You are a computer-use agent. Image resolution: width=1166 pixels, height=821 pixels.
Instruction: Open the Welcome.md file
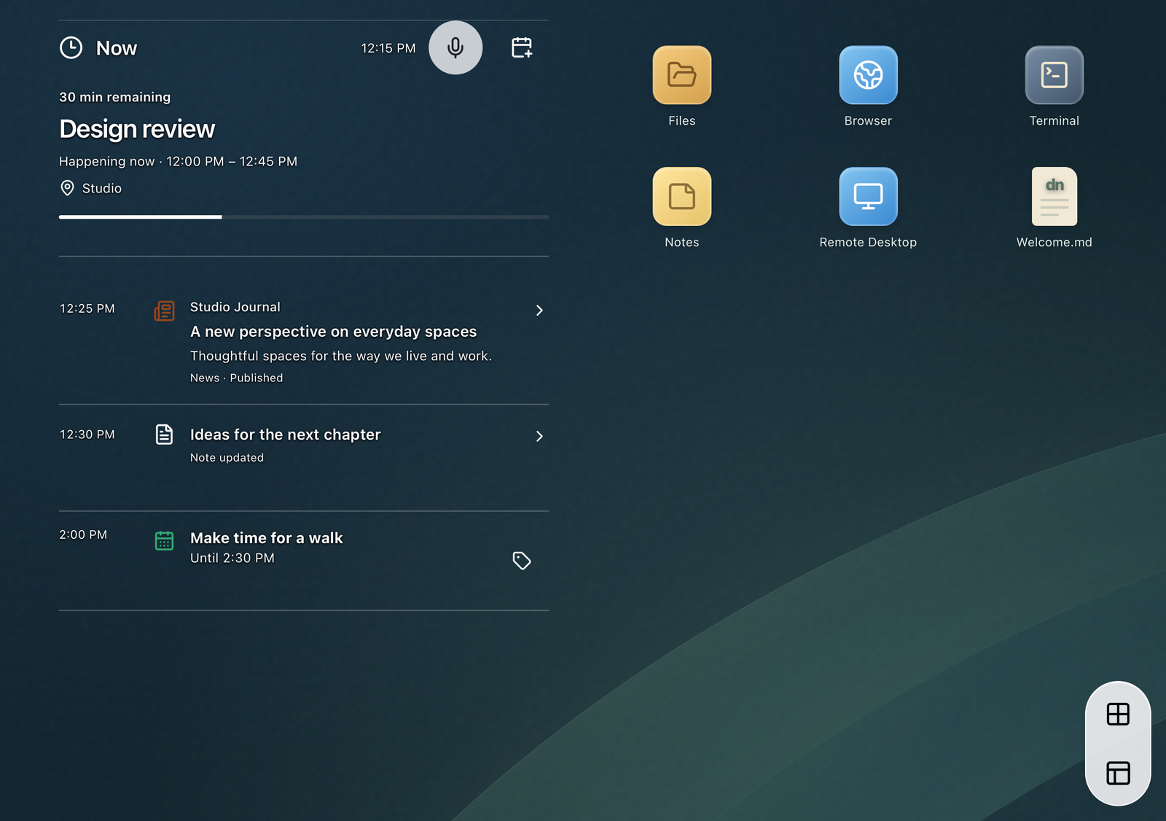click(1055, 196)
